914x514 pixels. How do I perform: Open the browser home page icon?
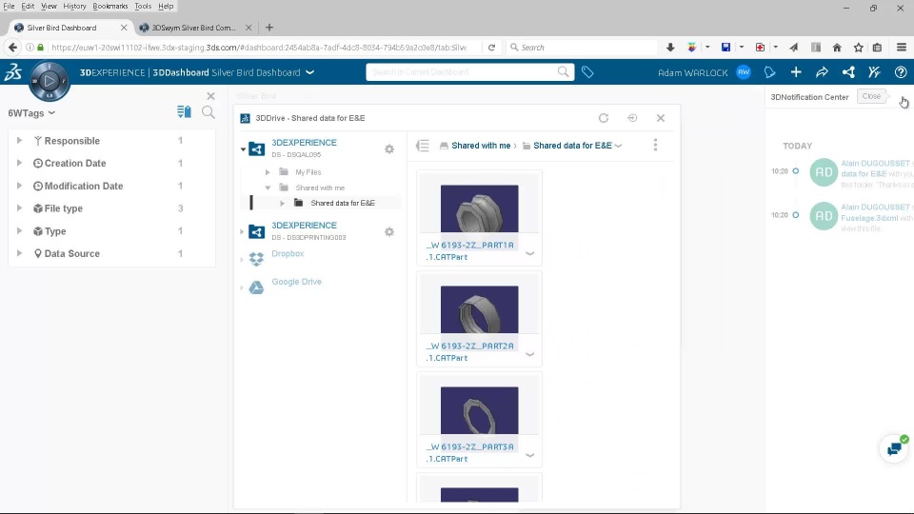(x=837, y=48)
